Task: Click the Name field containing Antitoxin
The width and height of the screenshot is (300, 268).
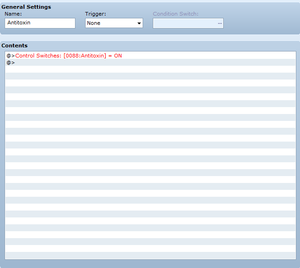Action: click(40, 23)
